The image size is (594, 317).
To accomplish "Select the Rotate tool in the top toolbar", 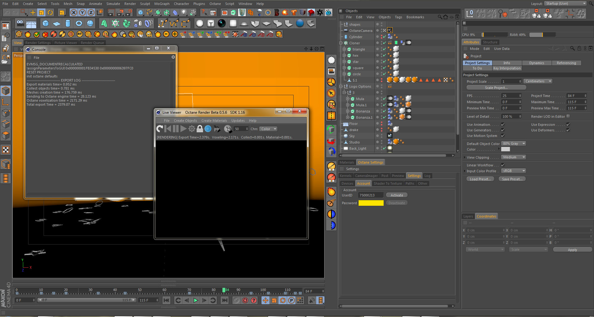I will point(50,12).
